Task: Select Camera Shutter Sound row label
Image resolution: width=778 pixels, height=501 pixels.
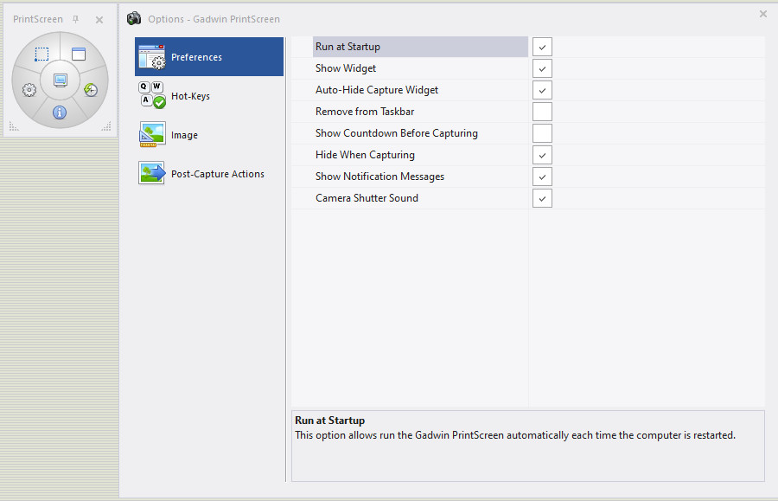Action: (x=367, y=198)
